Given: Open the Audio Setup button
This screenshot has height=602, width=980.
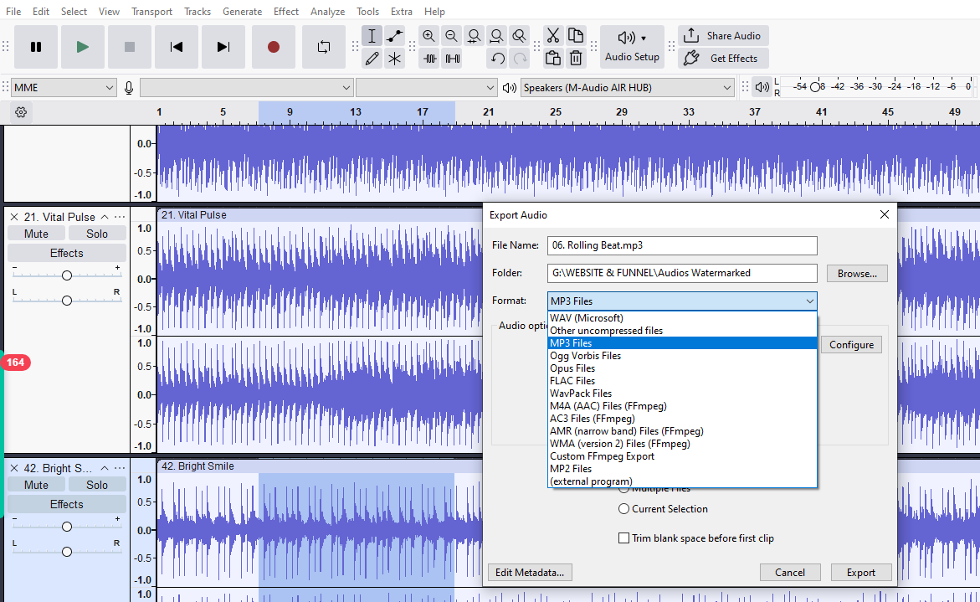Looking at the screenshot, I should pos(632,47).
